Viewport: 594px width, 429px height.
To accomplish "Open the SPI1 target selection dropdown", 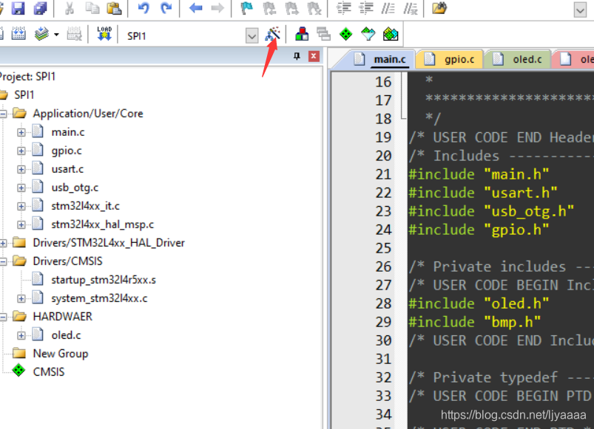I will pyautogui.click(x=252, y=36).
